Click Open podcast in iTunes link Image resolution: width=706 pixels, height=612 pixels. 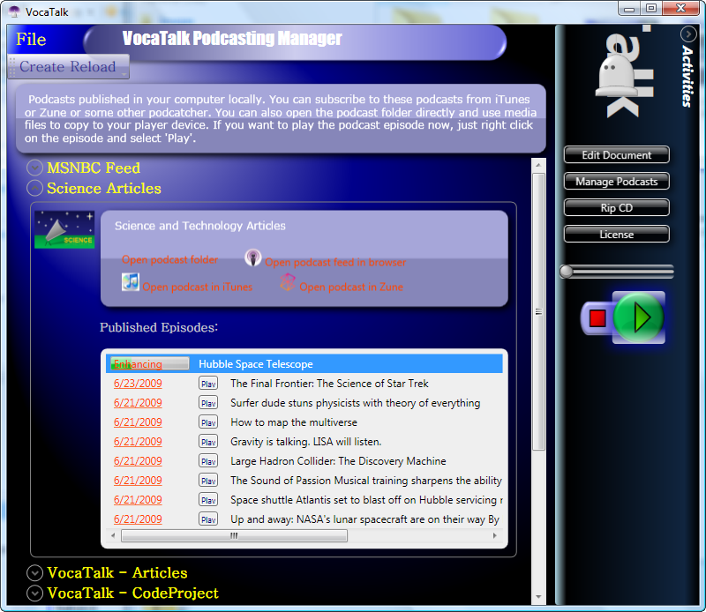point(197,287)
